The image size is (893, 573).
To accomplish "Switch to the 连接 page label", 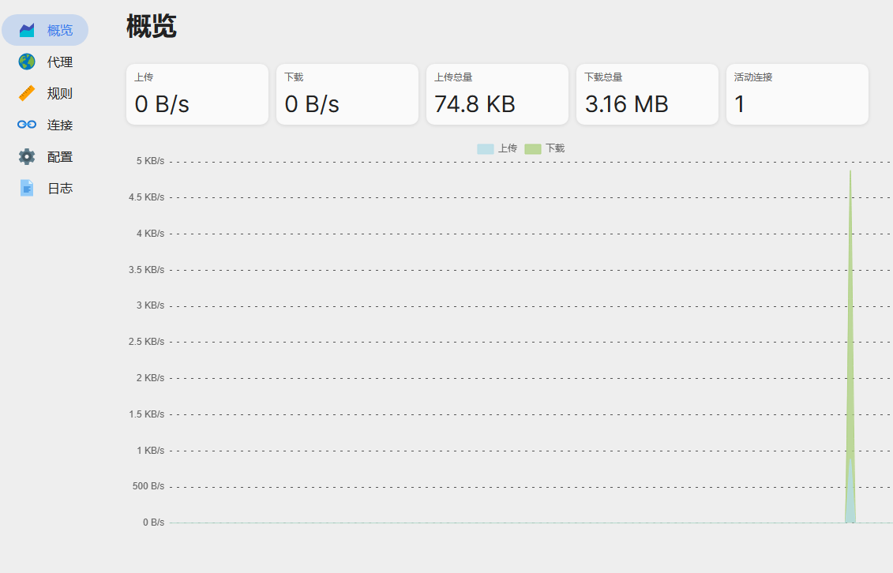I will [x=60, y=125].
